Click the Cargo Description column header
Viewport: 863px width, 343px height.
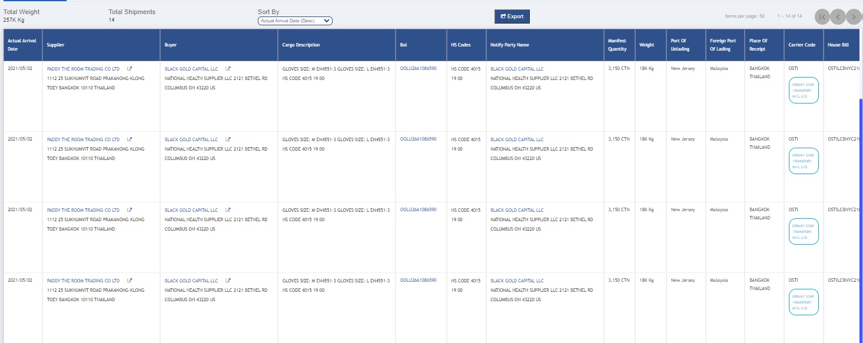click(x=301, y=45)
